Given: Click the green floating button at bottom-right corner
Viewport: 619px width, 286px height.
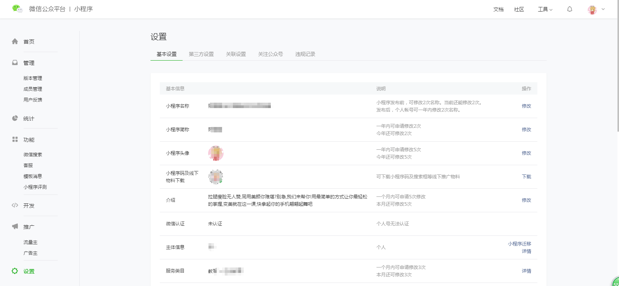Looking at the screenshot, I should point(616,281).
